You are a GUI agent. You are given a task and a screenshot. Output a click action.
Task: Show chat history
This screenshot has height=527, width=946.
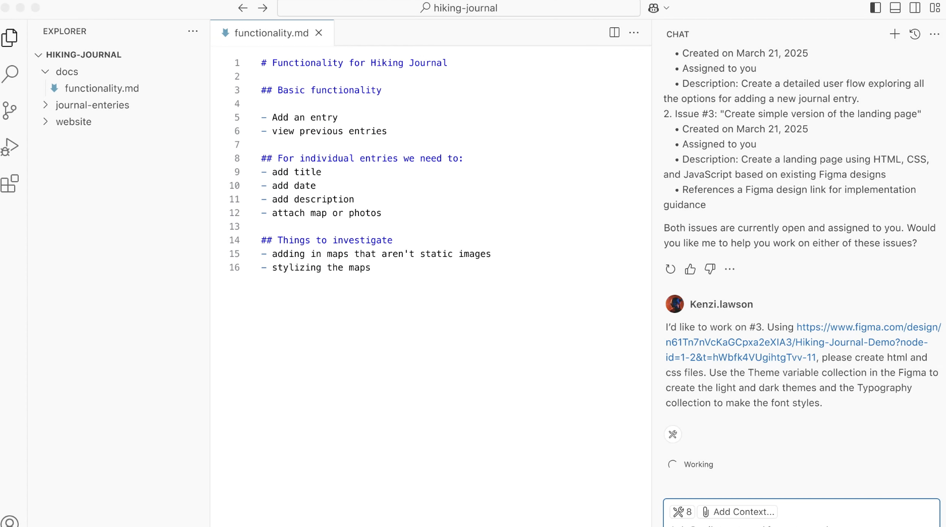pyautogui.click(x=915, y=34)
